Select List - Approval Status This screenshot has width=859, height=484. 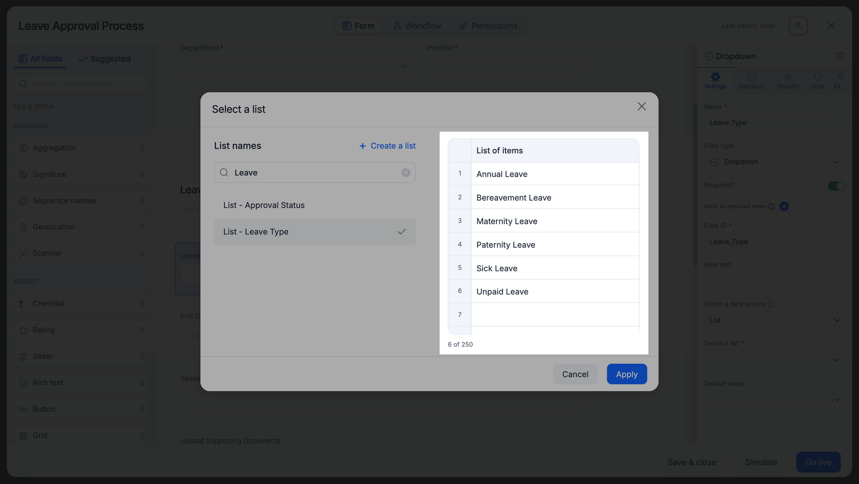pos(315,205)
